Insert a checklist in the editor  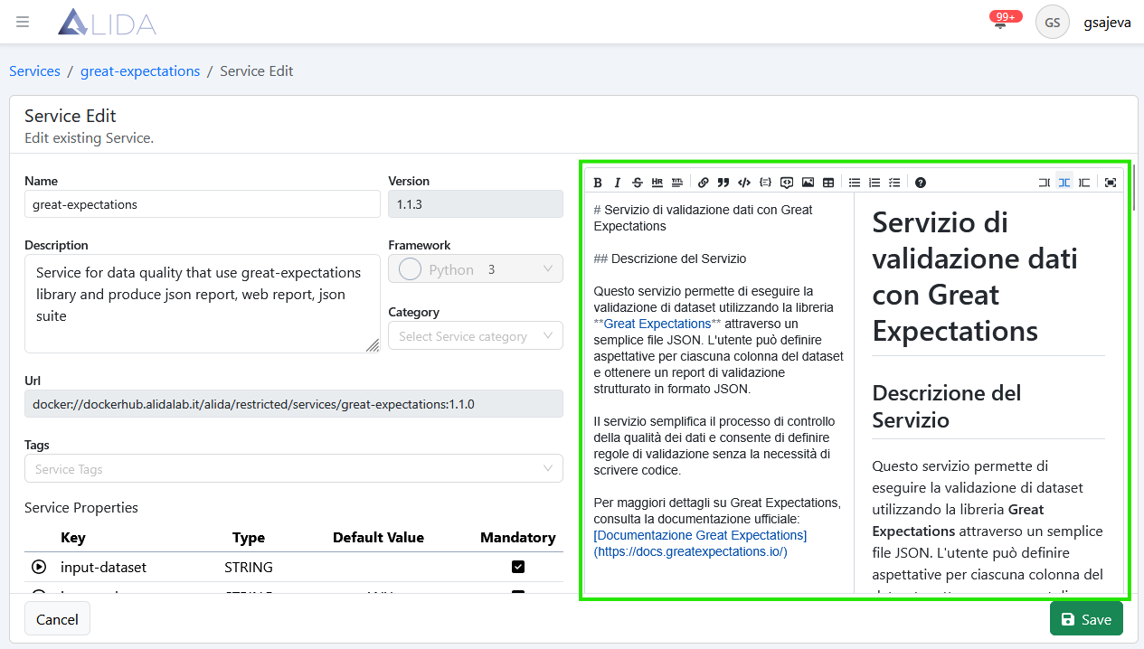tap(894, 183)
